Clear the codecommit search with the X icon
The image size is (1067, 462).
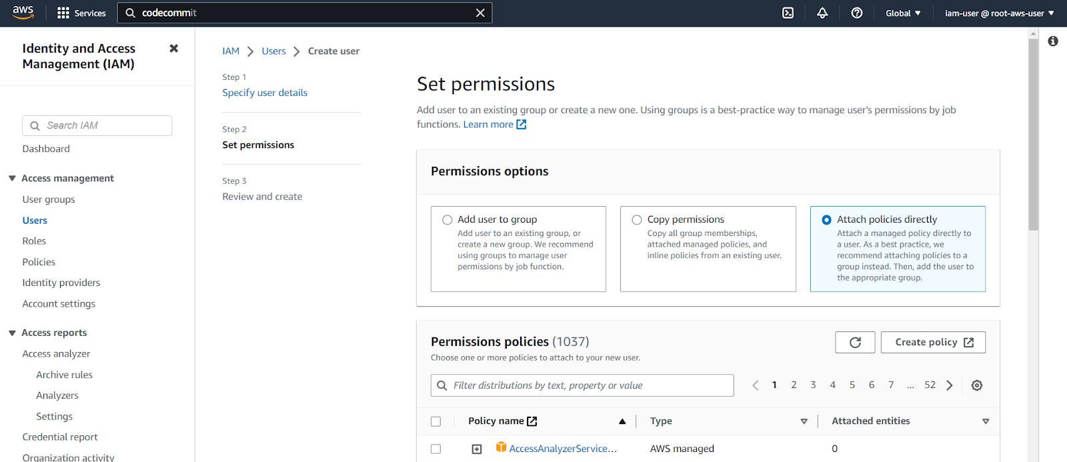click(x=480, y=13)
